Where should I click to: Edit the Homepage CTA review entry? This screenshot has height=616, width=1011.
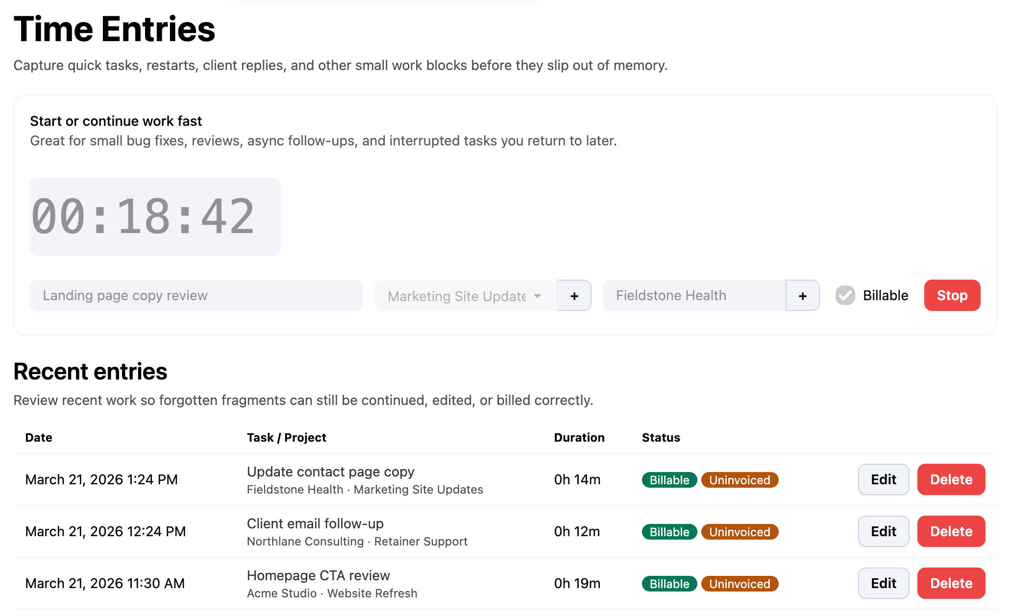coord(883,583)
